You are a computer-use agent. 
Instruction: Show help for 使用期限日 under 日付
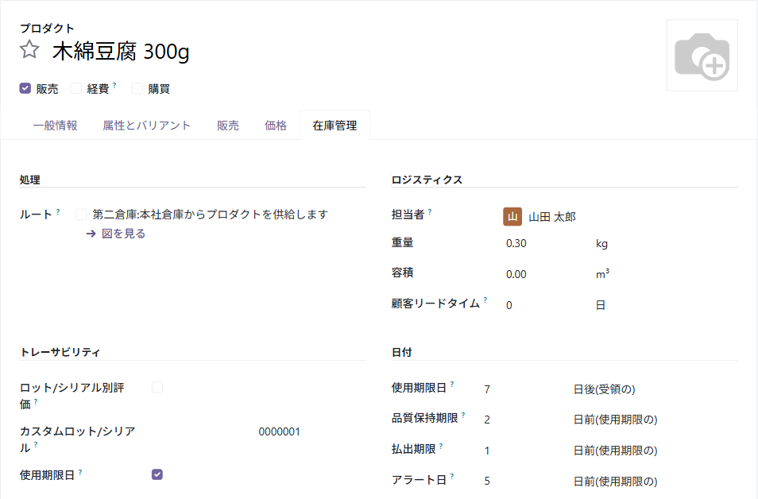pyautogui.click(x=452, y=385)
